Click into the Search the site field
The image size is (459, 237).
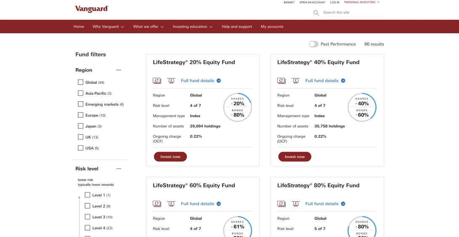352,12
